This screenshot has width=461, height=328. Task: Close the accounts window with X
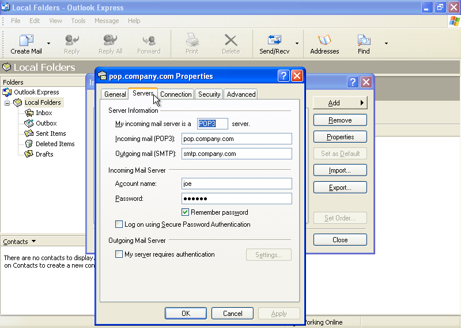[366, 82]
